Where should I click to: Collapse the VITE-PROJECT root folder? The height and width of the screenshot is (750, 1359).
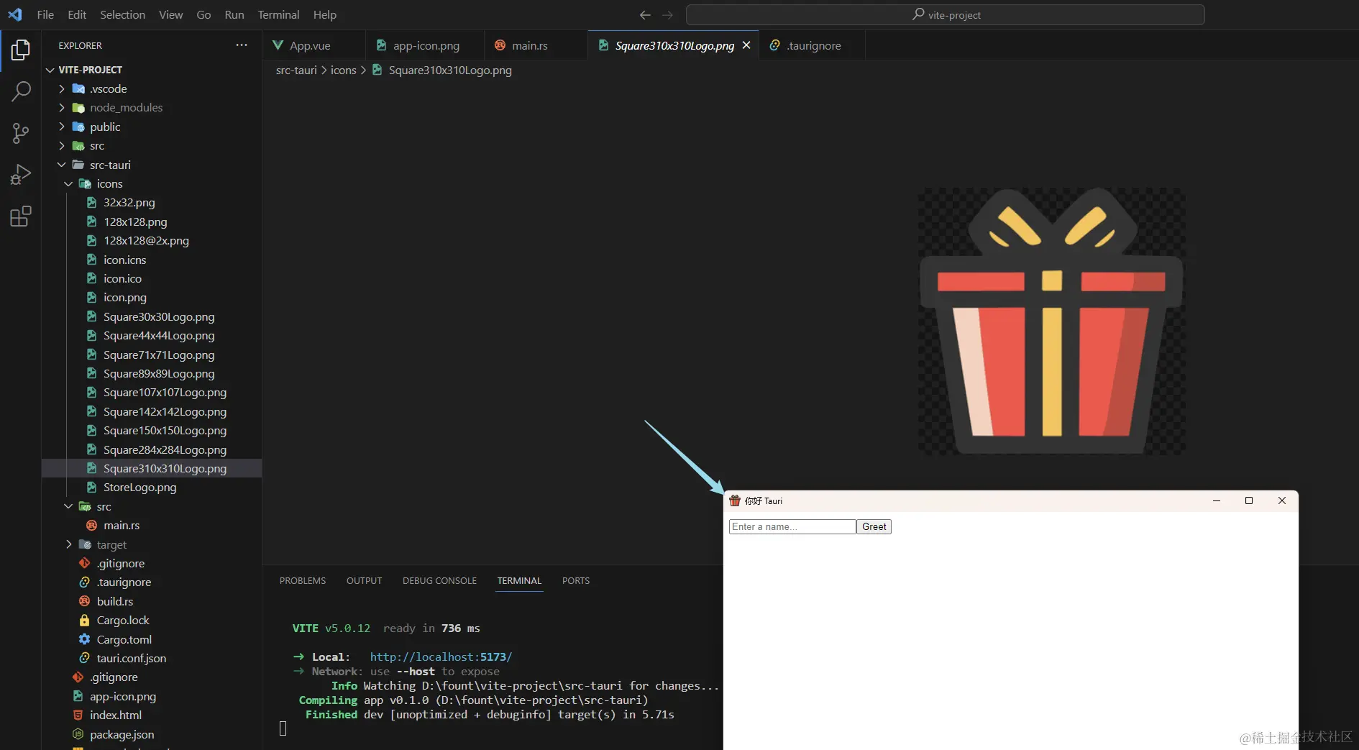[152, 70]
